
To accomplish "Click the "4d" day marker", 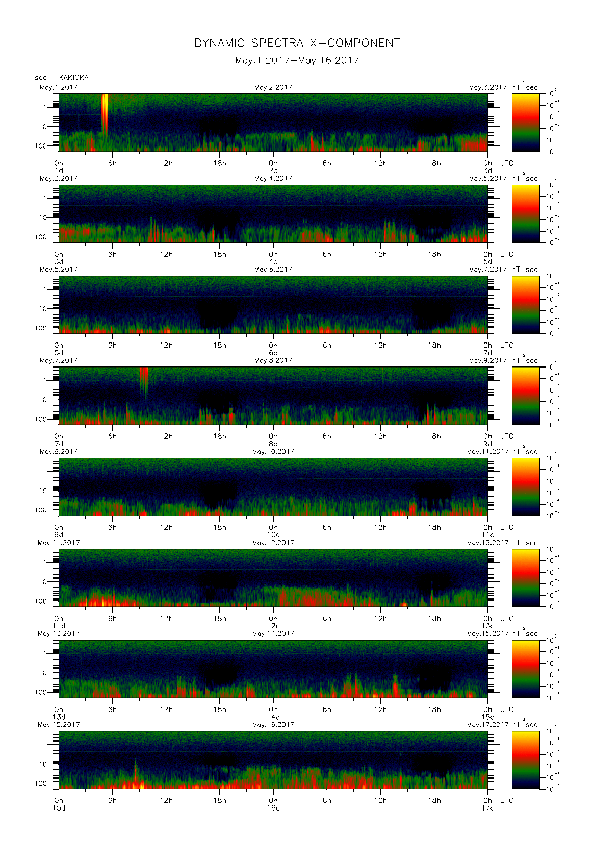I will pos(273,262).
